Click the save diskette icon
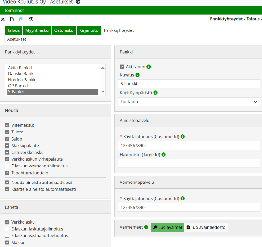 21,19
